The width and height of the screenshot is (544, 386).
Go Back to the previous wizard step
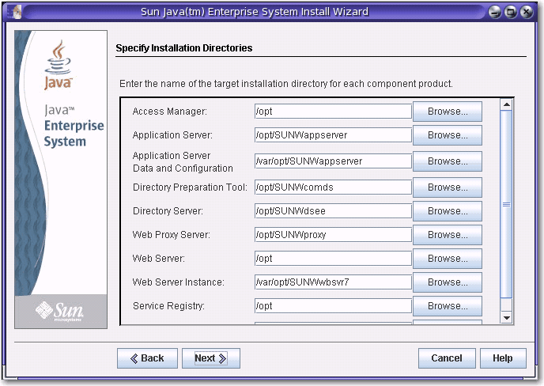pyautogui.click(x=147, y=358)
